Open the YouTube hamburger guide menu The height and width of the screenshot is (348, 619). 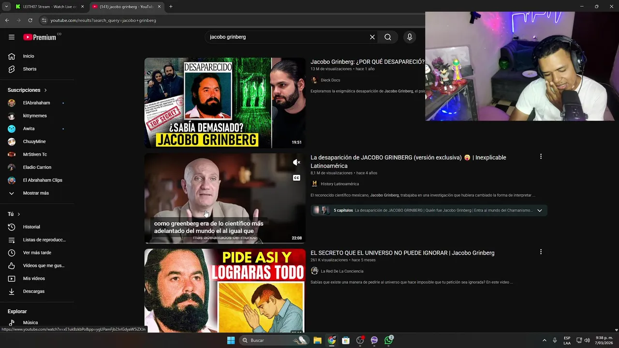(12, 37)
